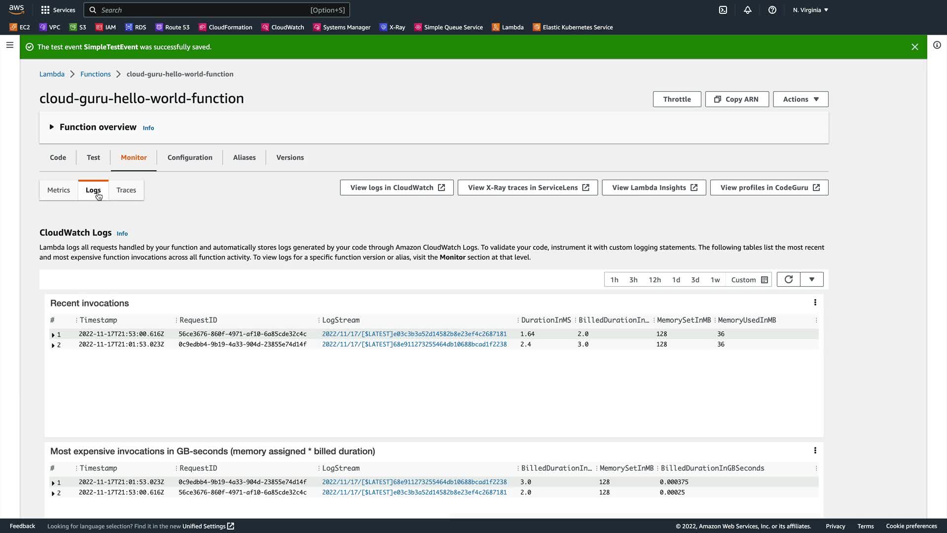
Task: Open the Lambda shortcut in favorites bar
Action: (508, 27)
